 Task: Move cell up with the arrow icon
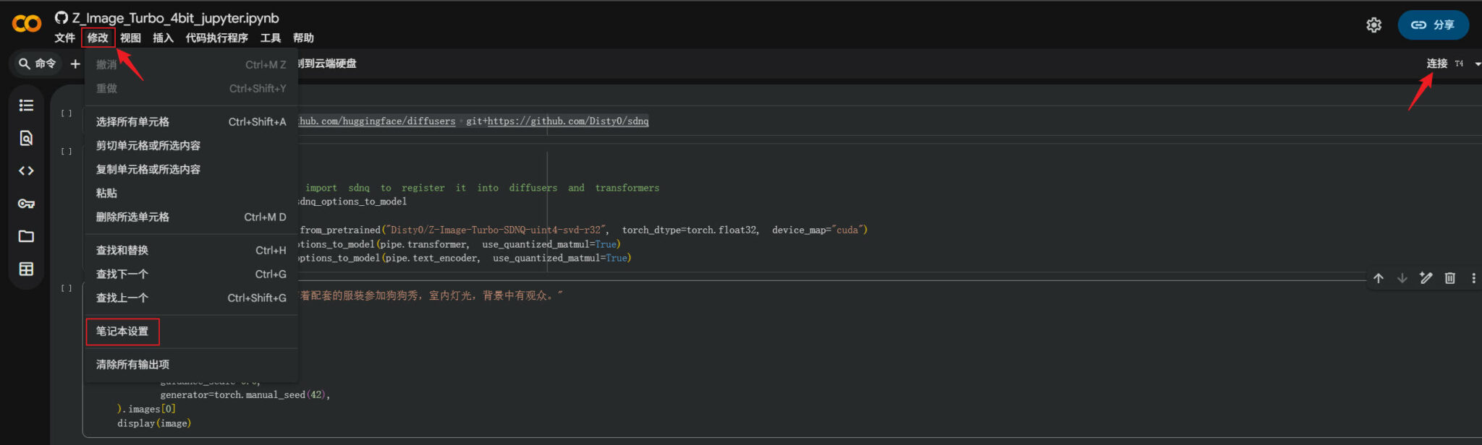tap(1379, 278)
